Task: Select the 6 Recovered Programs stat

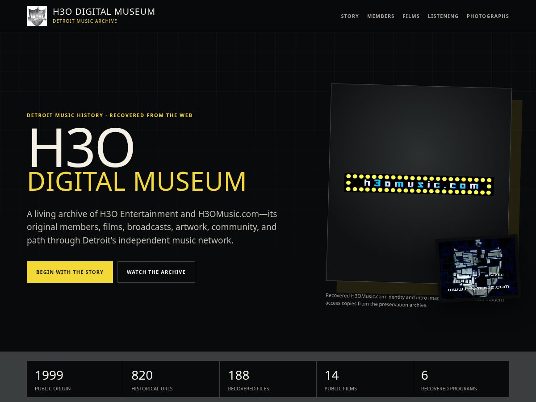Action: click(x=461, y=379)
